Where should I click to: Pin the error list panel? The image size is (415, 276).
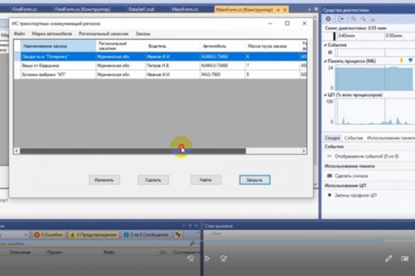tap(190, 226)
